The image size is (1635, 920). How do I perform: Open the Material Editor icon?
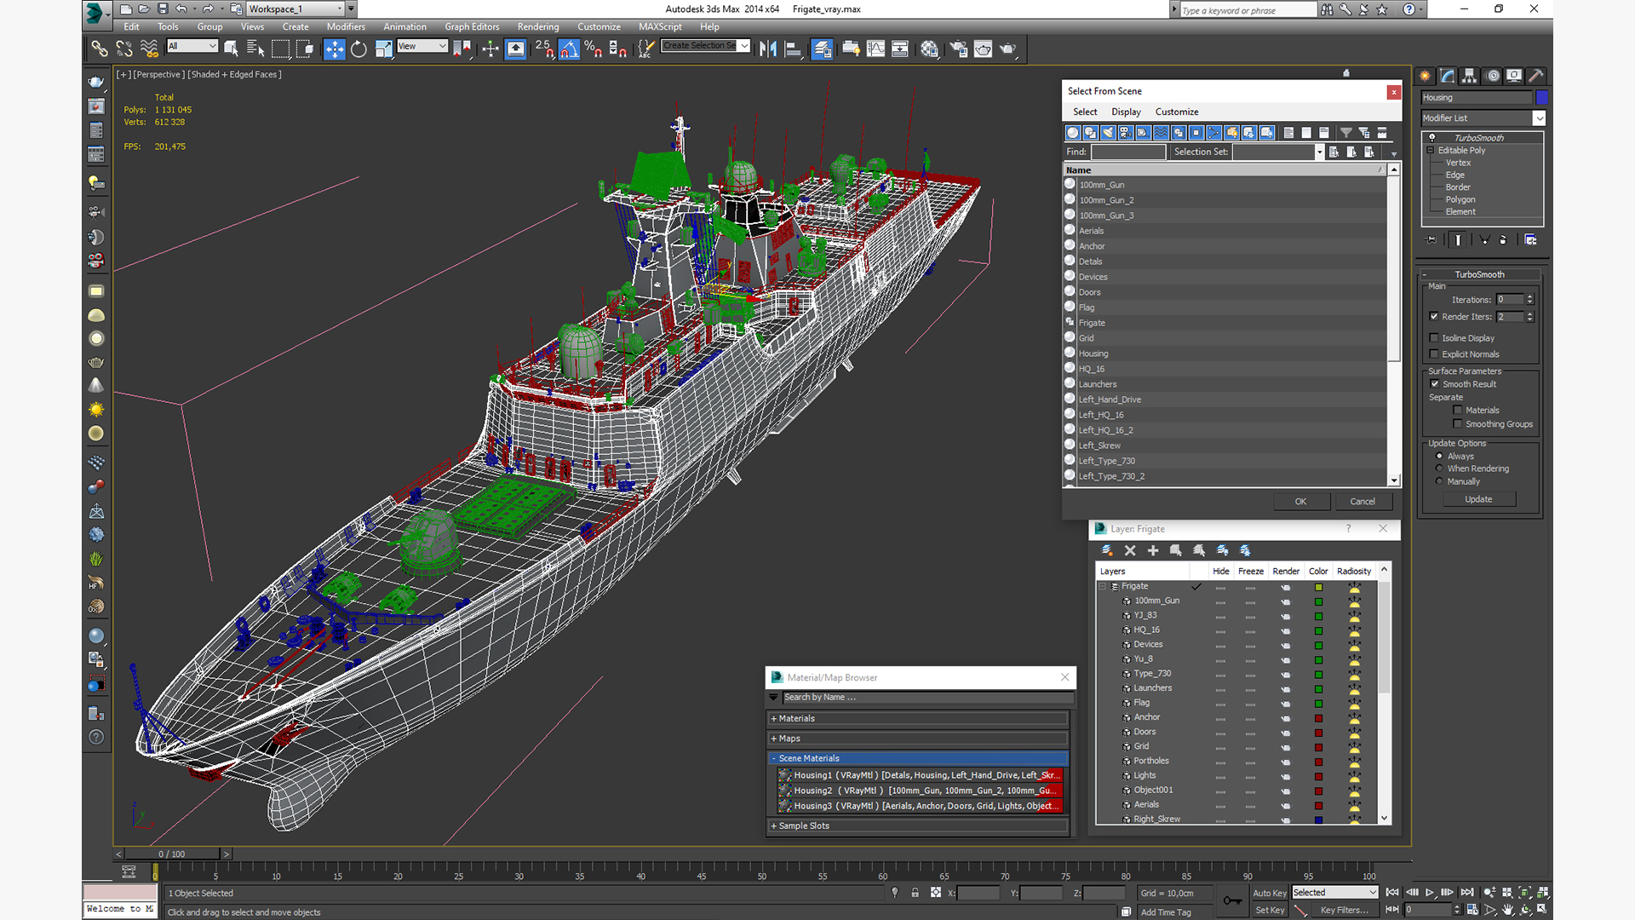tap(929, 49)
